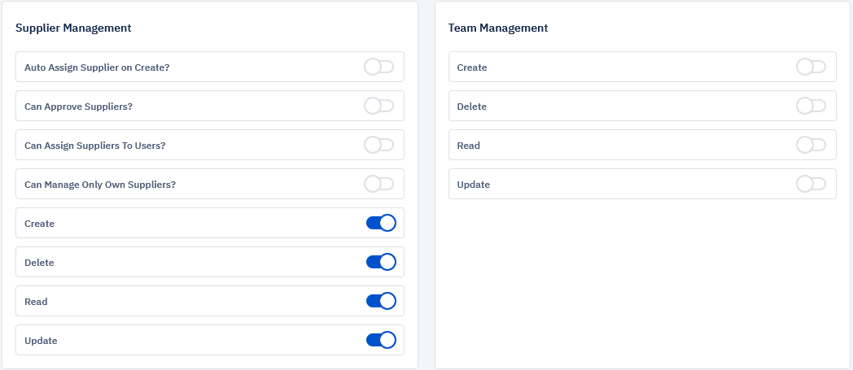Image resolution: width=853 pixels, height=370 pixels.
Task: Click the 'Can Approve Suppliers?' label text
Action: (x=78, y=107)
